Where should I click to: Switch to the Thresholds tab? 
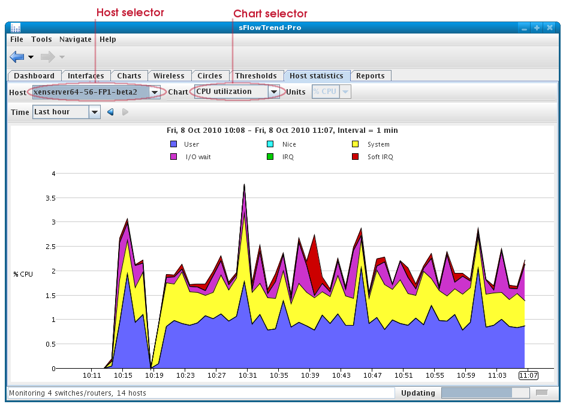tap(256, 76)
